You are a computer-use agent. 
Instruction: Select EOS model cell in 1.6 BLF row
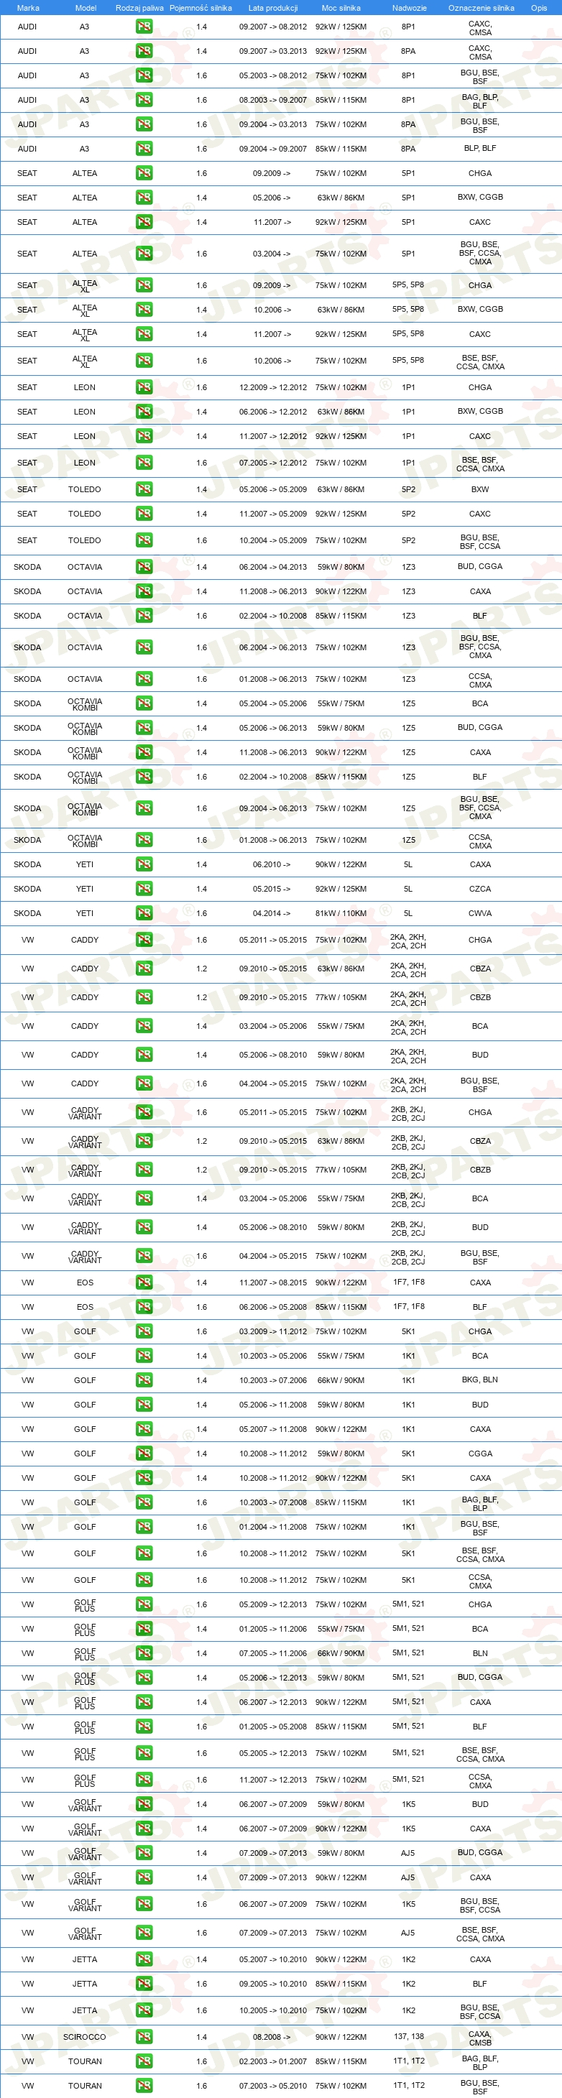(85, 1306)
